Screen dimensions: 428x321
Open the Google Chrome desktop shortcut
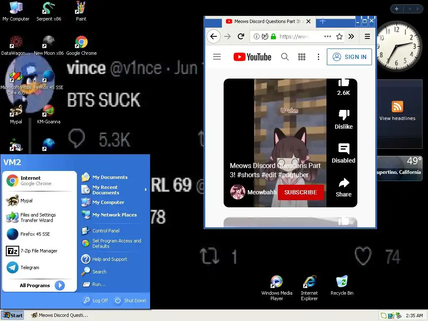[82, 46]
